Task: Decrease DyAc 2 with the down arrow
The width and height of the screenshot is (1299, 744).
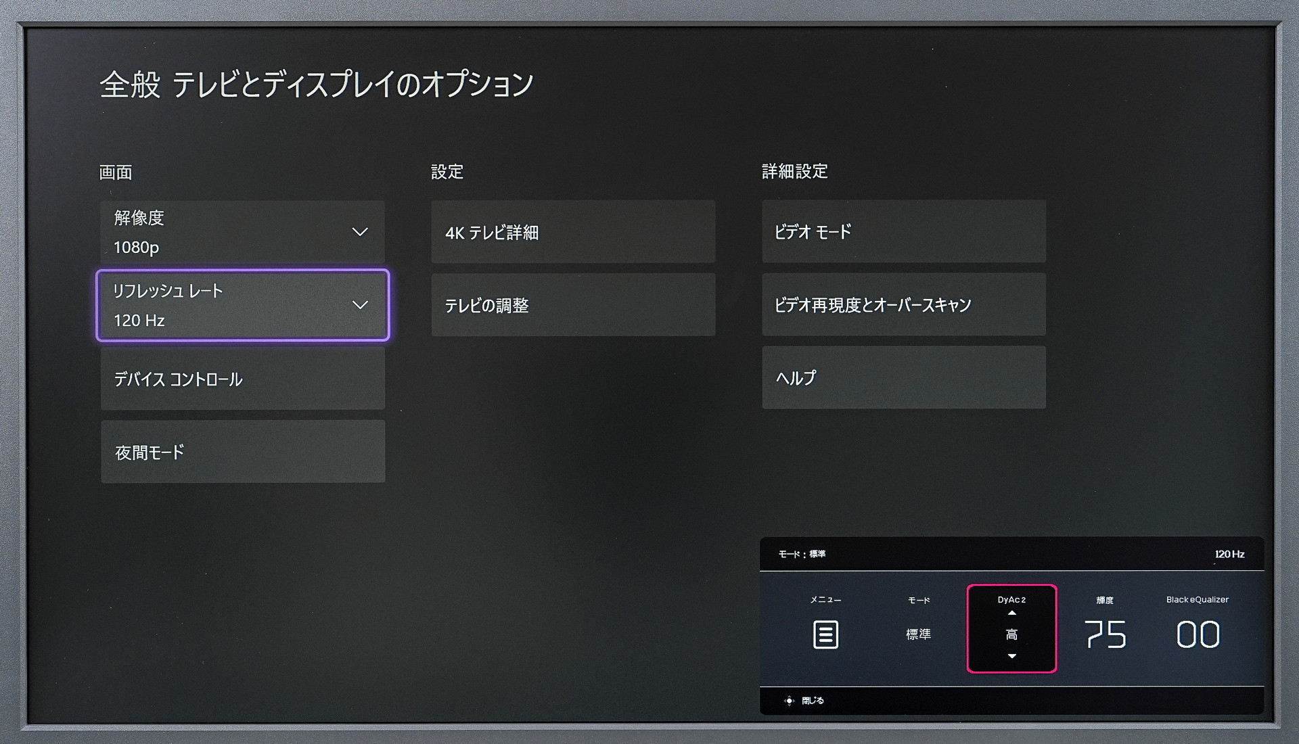Action: pyautogui.click(x=1012, y=656)
